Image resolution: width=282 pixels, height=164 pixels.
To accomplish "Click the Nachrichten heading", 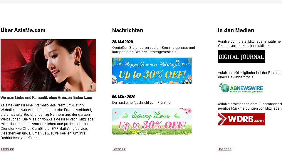I will pos(128,30).
